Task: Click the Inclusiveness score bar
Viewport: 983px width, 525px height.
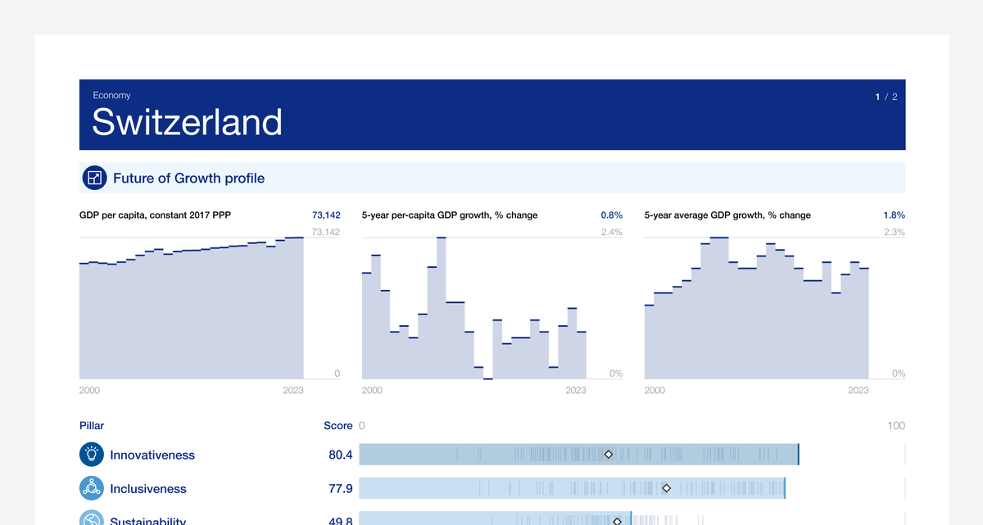Action: (x=572, y=489)
